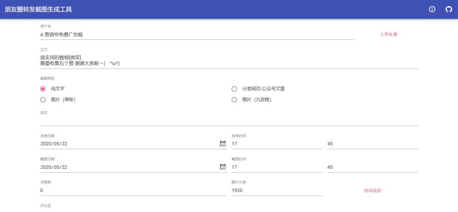Viewport: 458px width, 212px height.
Task: Click the 截图时间 minute field
Action: [x=372, y=167]
